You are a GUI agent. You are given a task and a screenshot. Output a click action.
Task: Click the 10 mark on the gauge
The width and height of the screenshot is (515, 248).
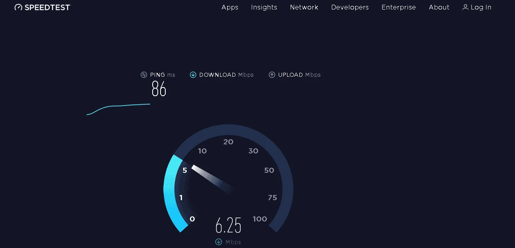coord(202,151)
